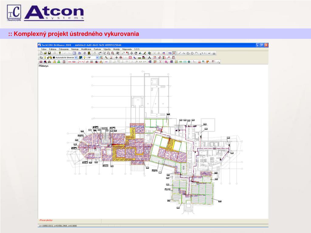Select the straight line drawing tool
The image size is (311, 233).
(179, 53)
